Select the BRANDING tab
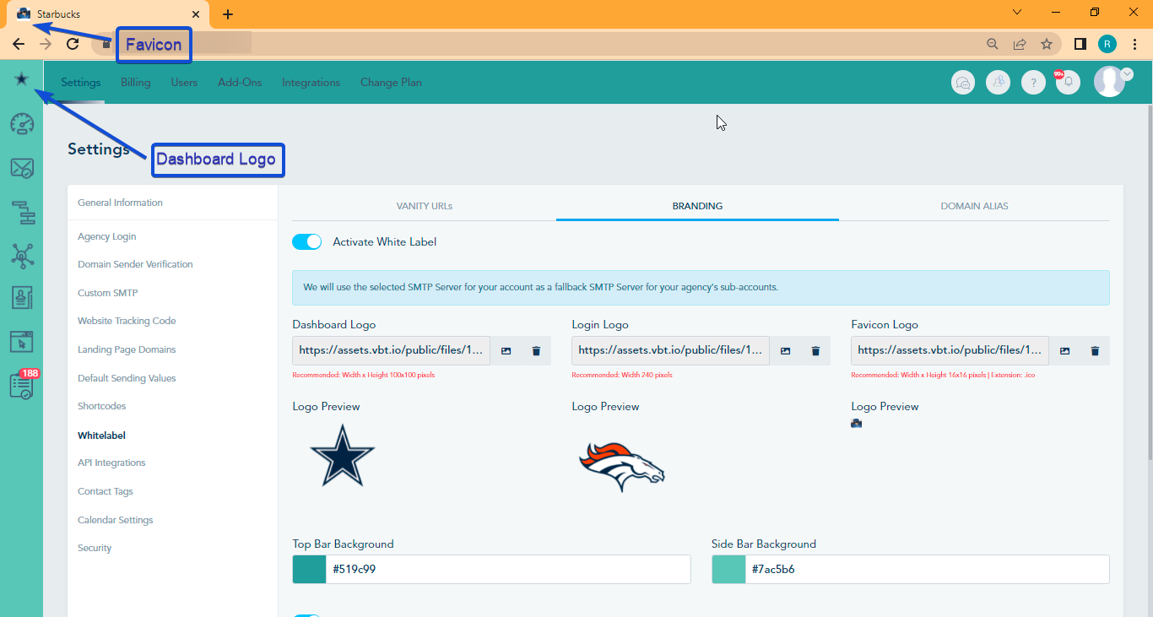The width and height of the screenshot is (1153, 617). pyautogui.click(x=697, y=206)
